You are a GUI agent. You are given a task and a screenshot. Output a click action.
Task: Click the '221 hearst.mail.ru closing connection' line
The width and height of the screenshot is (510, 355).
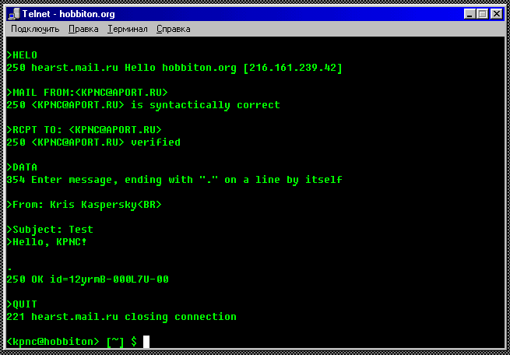(x=121, y=317)
